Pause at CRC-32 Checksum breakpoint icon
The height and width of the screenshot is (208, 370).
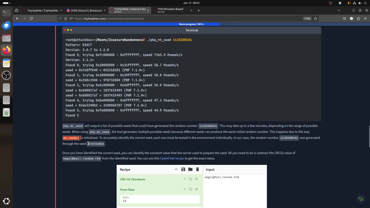click(196, 179)
